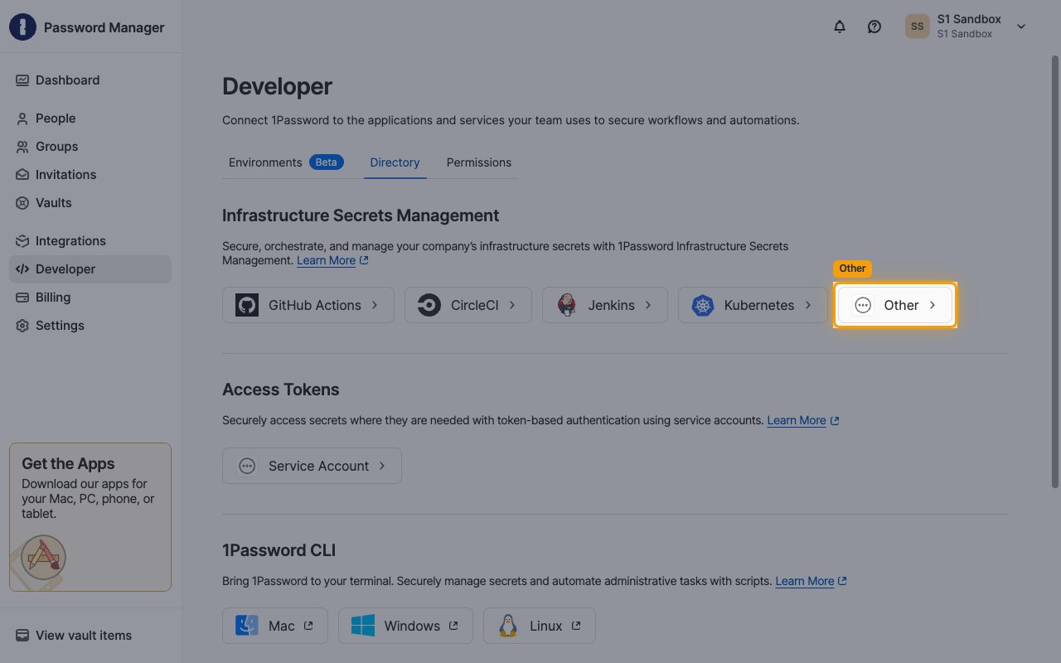
Task: Expand Other chevron arrow
Action: coord(933,305)
